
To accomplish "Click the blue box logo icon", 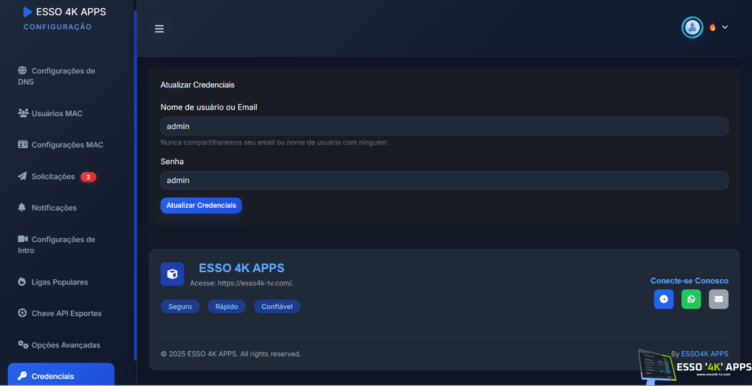I will [x=172, y=274].
